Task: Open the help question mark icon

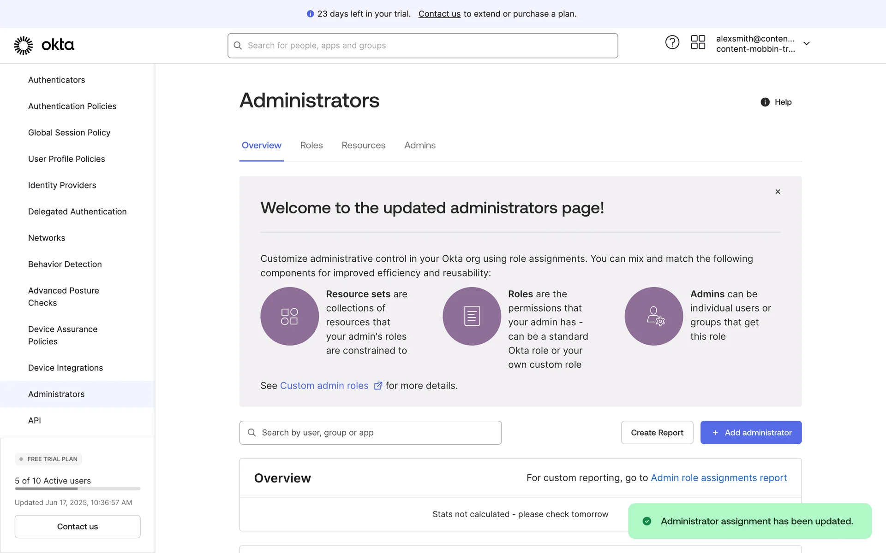Action: coord(672,42)
